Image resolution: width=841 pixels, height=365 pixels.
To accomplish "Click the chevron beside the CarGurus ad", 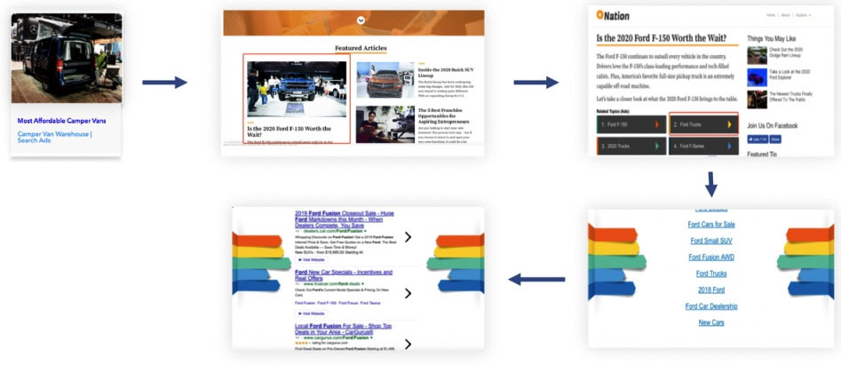I will (409, 344).
